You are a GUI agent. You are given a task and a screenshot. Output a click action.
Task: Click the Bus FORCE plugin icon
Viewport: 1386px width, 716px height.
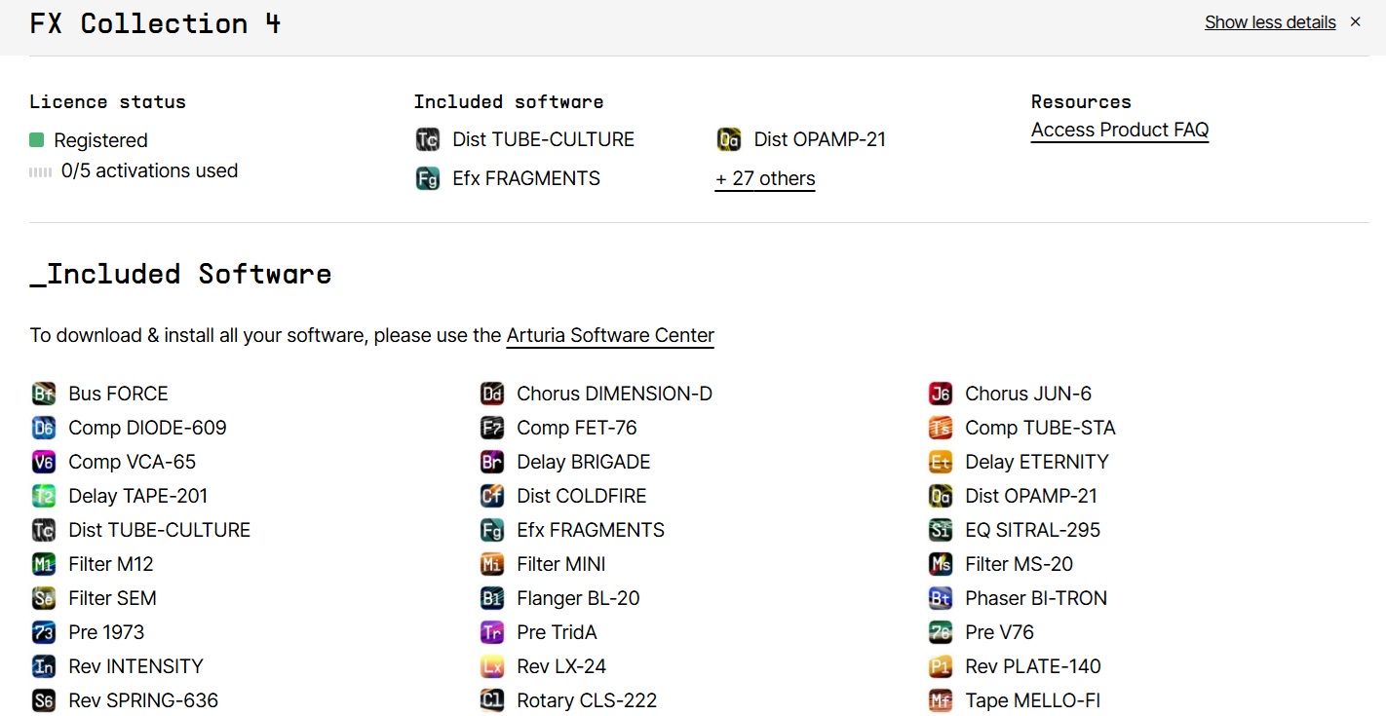pos(44,395)
